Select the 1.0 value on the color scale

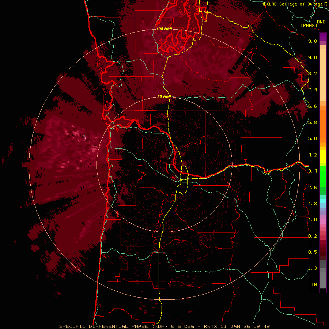click(313, 220)
